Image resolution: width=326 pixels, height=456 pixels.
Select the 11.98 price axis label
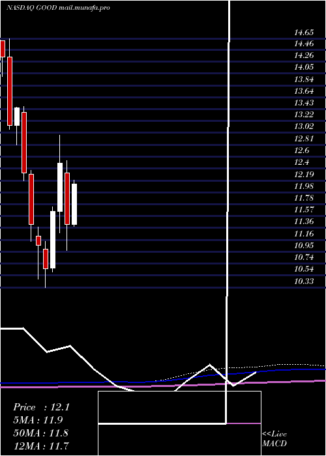click(304, 186)
